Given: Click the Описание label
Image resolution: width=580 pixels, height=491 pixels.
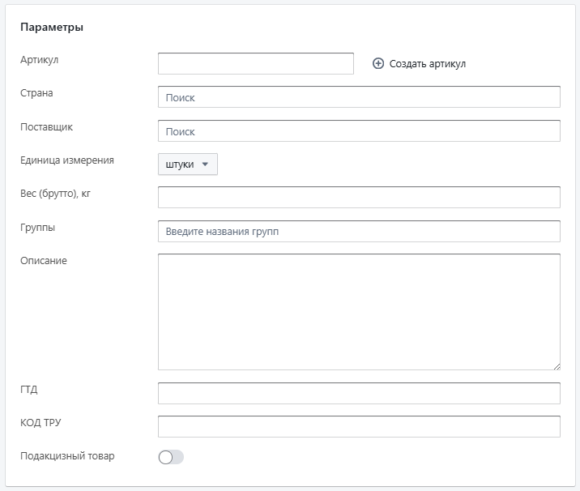Looking at the screenshot, I should (44, 261).
